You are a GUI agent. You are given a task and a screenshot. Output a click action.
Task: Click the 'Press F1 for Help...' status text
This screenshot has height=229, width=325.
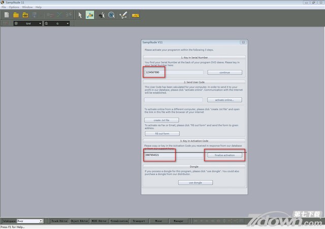[13, 227]
